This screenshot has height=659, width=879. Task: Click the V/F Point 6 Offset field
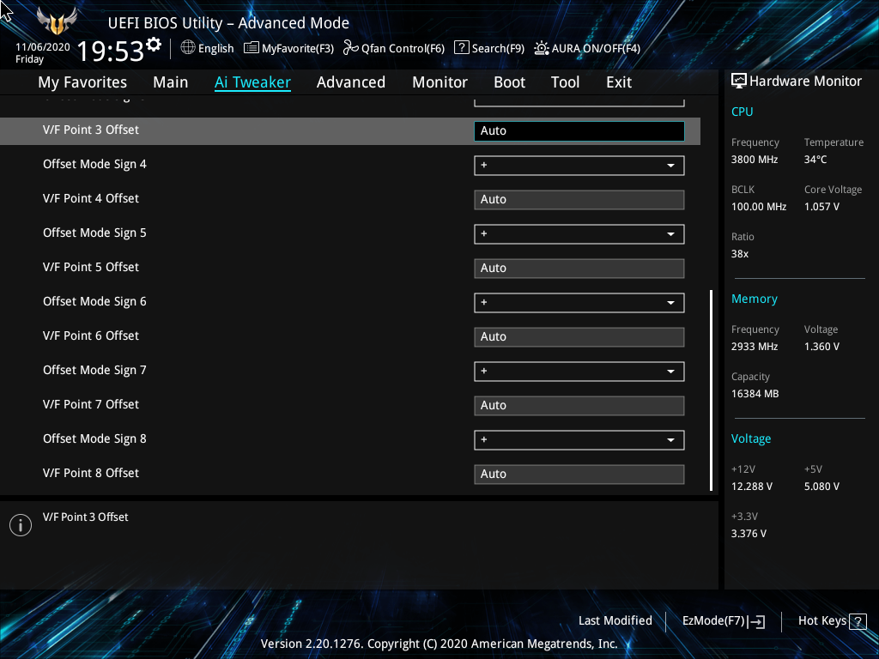coord(579,336)
